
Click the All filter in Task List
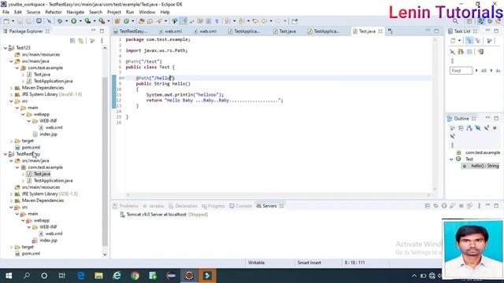[x=484, y=71]
